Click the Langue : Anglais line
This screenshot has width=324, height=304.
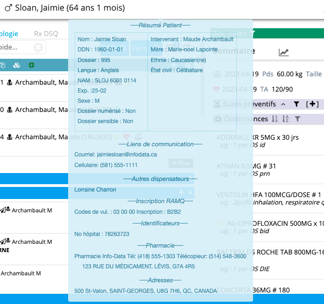click(x=98, y=70)
